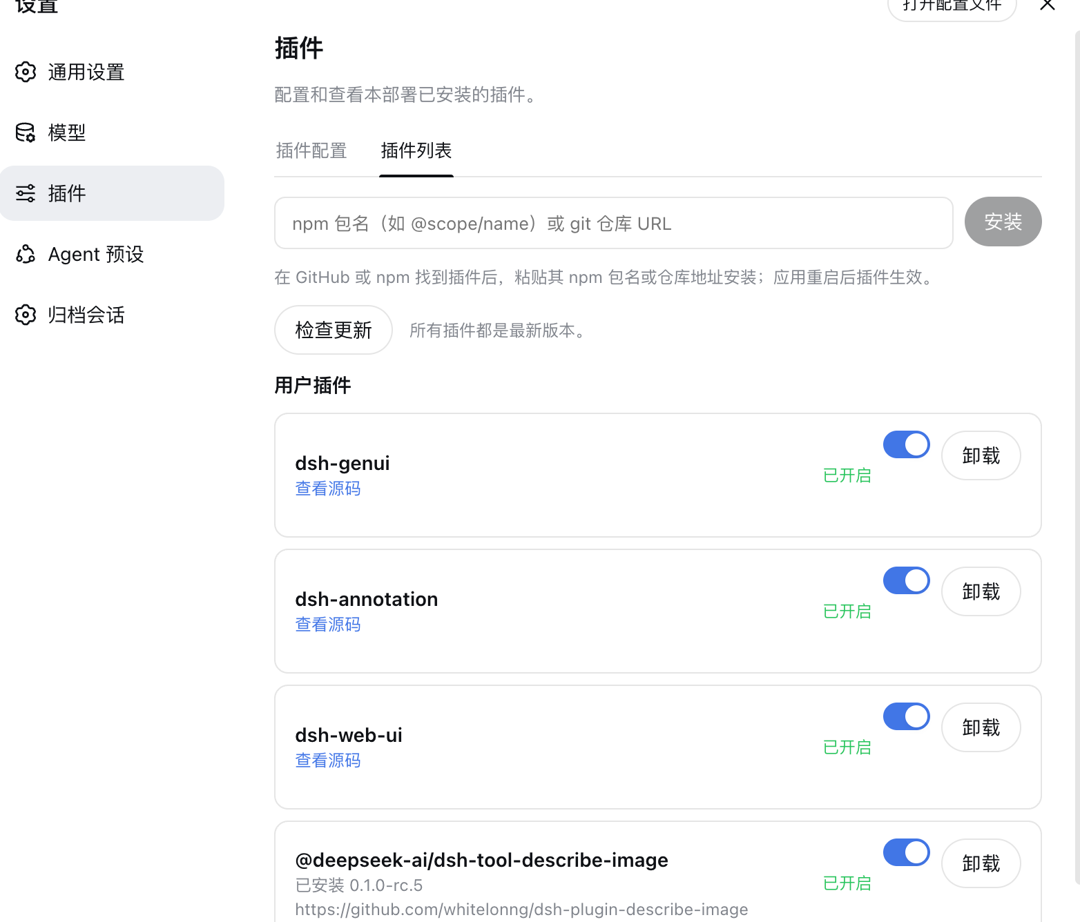Click the @deepseek-ai/dsh-tool-describe-image plugin name
This screenshot has width=1080, height=922.
tap(481, 860)
